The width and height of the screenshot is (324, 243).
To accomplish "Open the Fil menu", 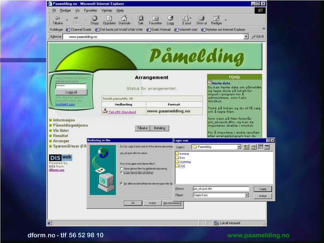I will [54, 10].
